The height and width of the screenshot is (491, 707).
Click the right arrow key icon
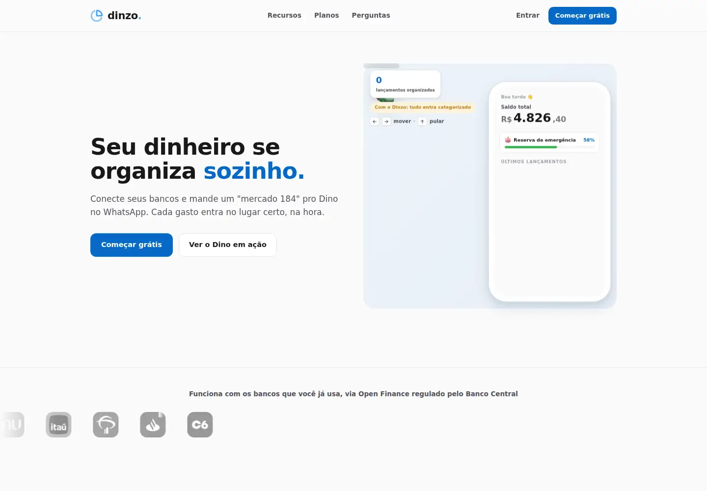tap(386, 121)
